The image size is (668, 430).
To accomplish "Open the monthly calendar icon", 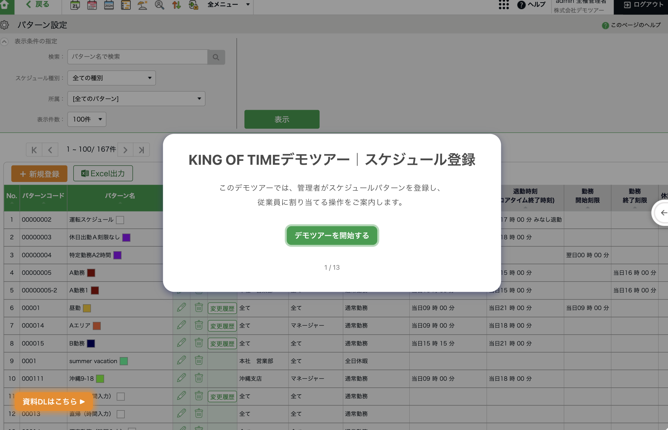I will [x=92, y=5].
